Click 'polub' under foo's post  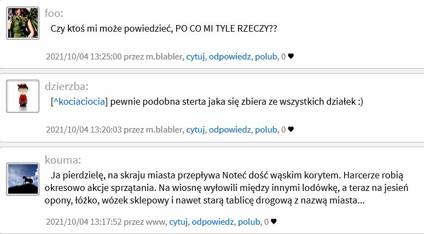pyautogui.click(x=266, y=57)
